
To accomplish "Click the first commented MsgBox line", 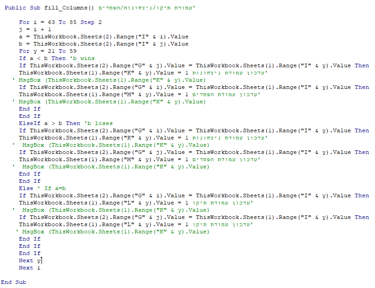I will [x=109, y=80].
